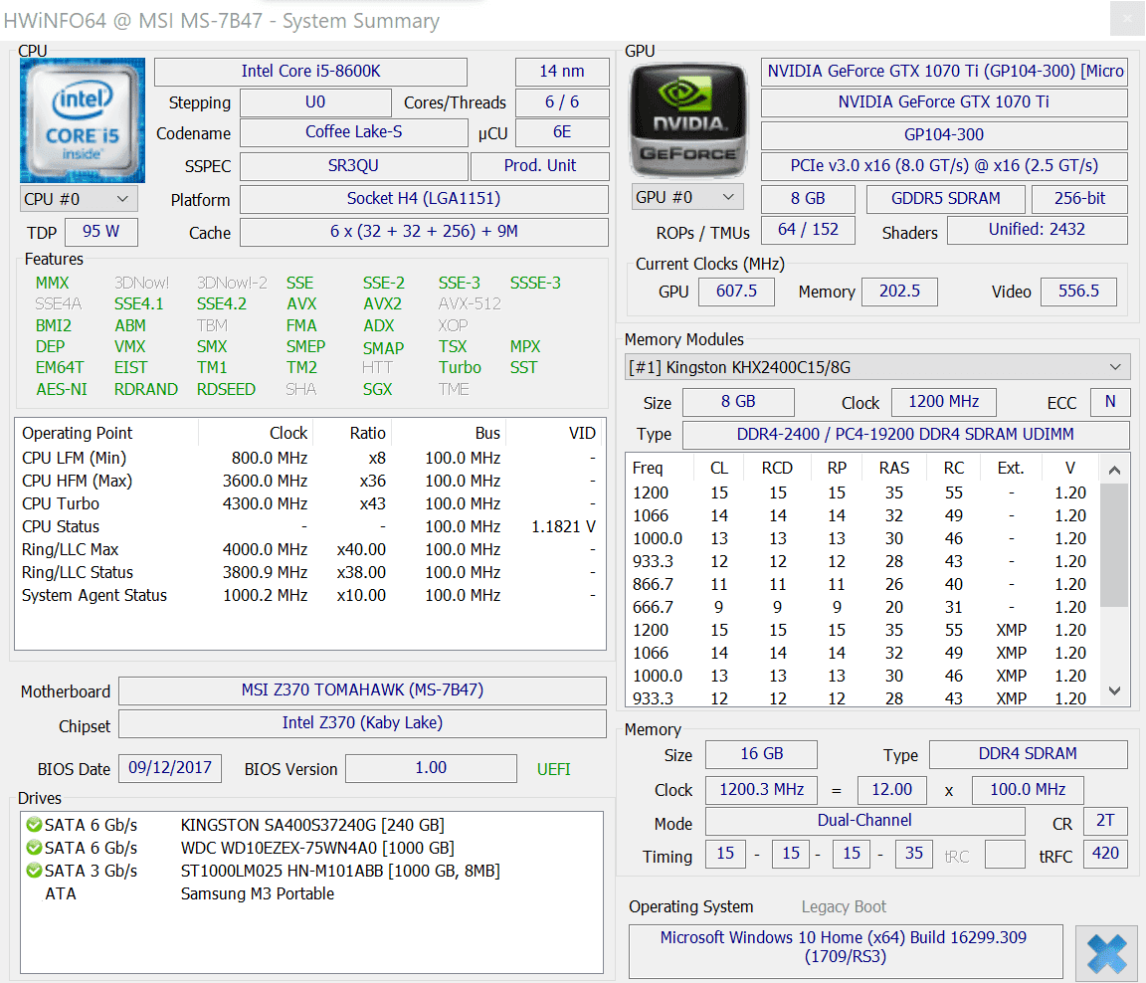Click the Intel Core i5-8600K name field

coord(310,72)
